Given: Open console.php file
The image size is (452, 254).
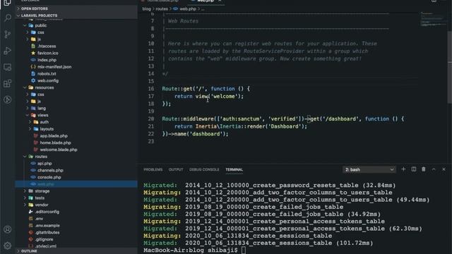Looking at the screenshot, I should (x=49, y=177).
